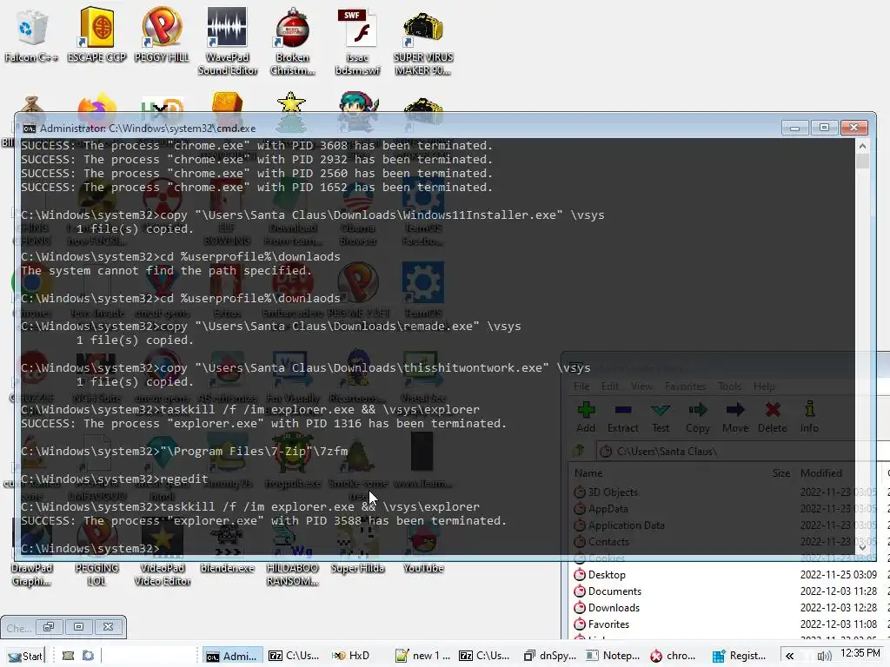890x667 pixels.
Task: Open the 7-Zip Tools menu
Action: pos(729,386)
